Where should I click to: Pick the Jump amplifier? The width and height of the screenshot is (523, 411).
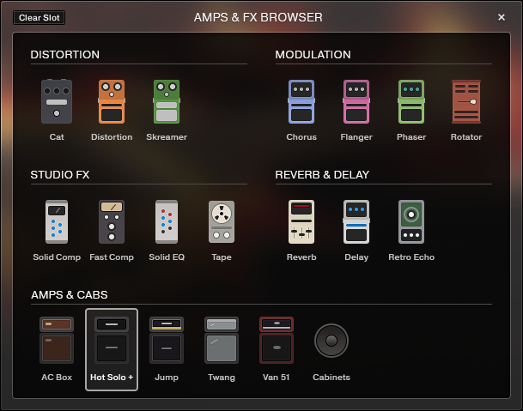point(167,341)
